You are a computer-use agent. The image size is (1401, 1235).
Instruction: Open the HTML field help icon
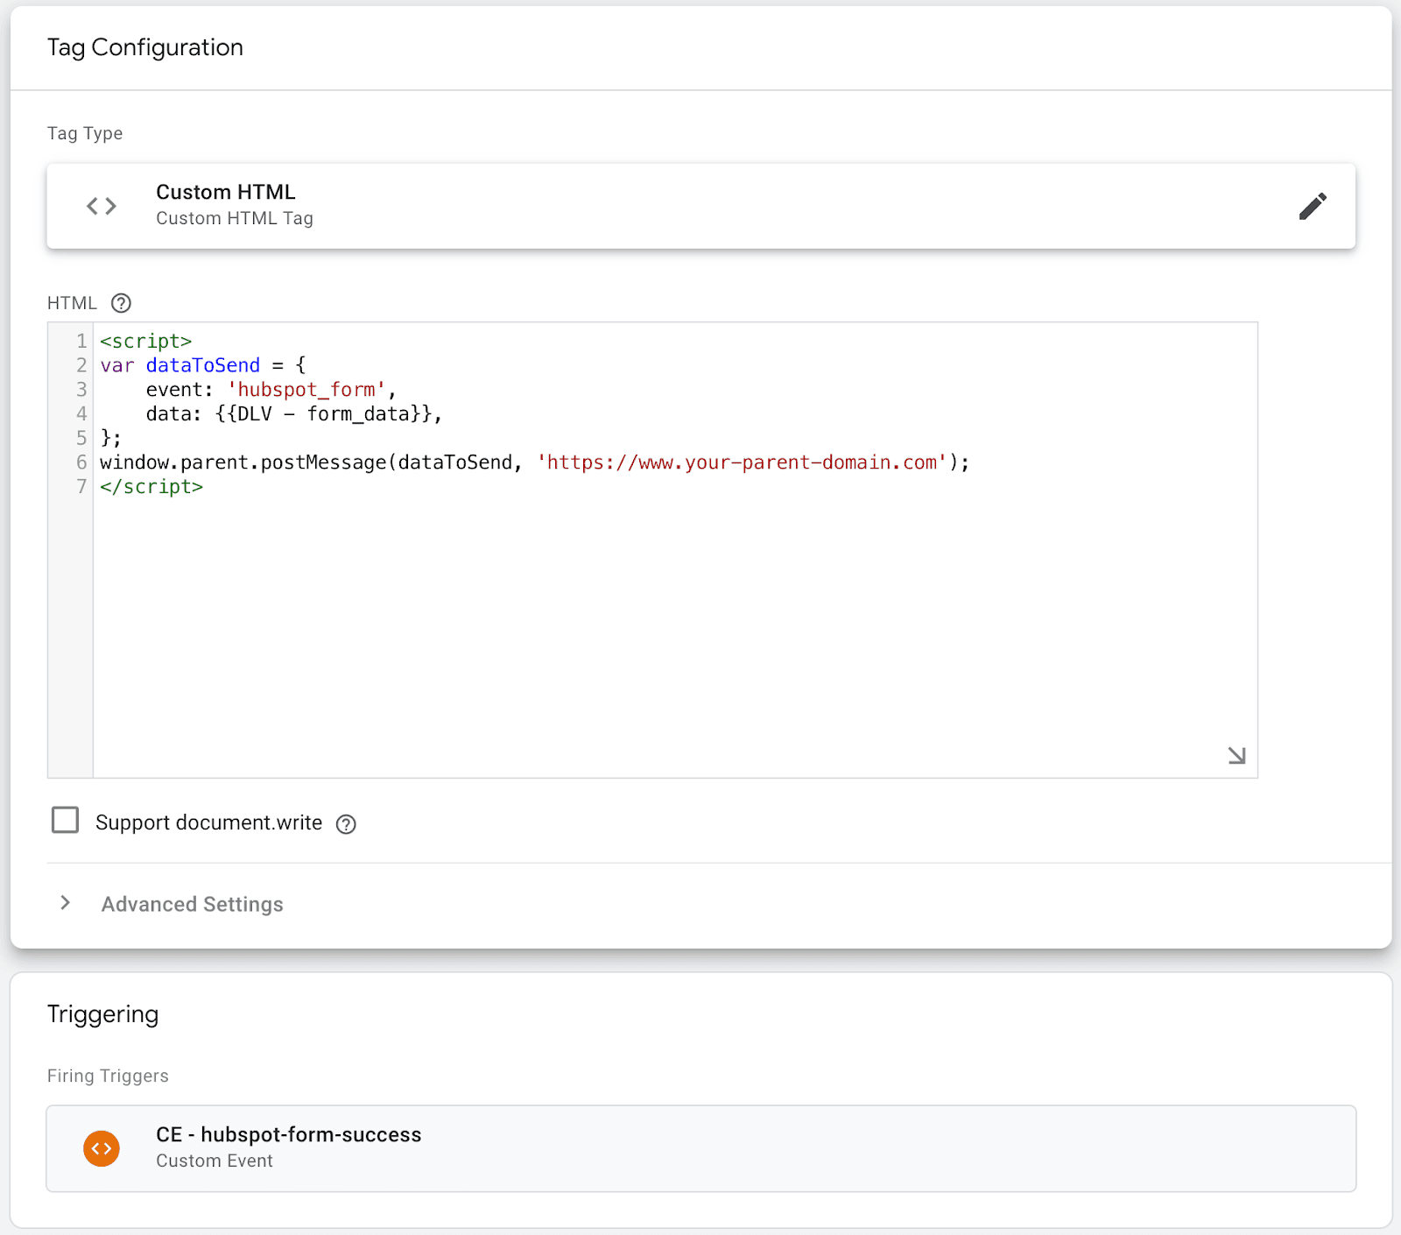tap(121, 303)
